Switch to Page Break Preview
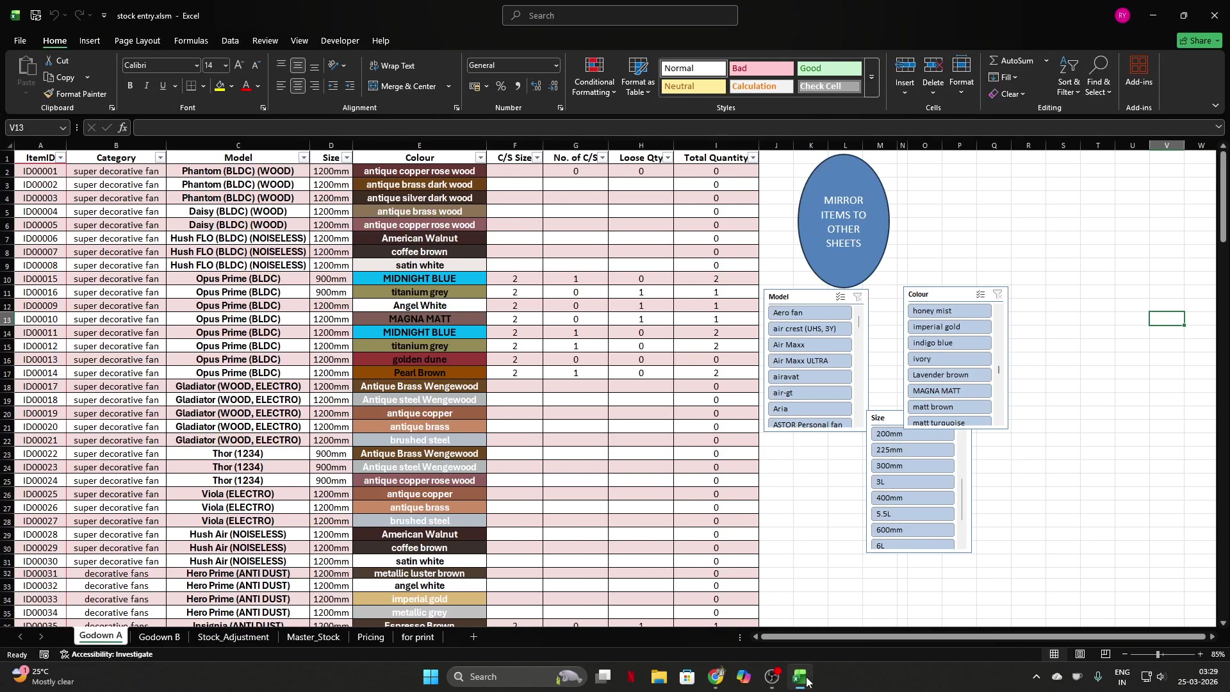Viewport: 1230px width, 692px height. [x=1106, y=654]
